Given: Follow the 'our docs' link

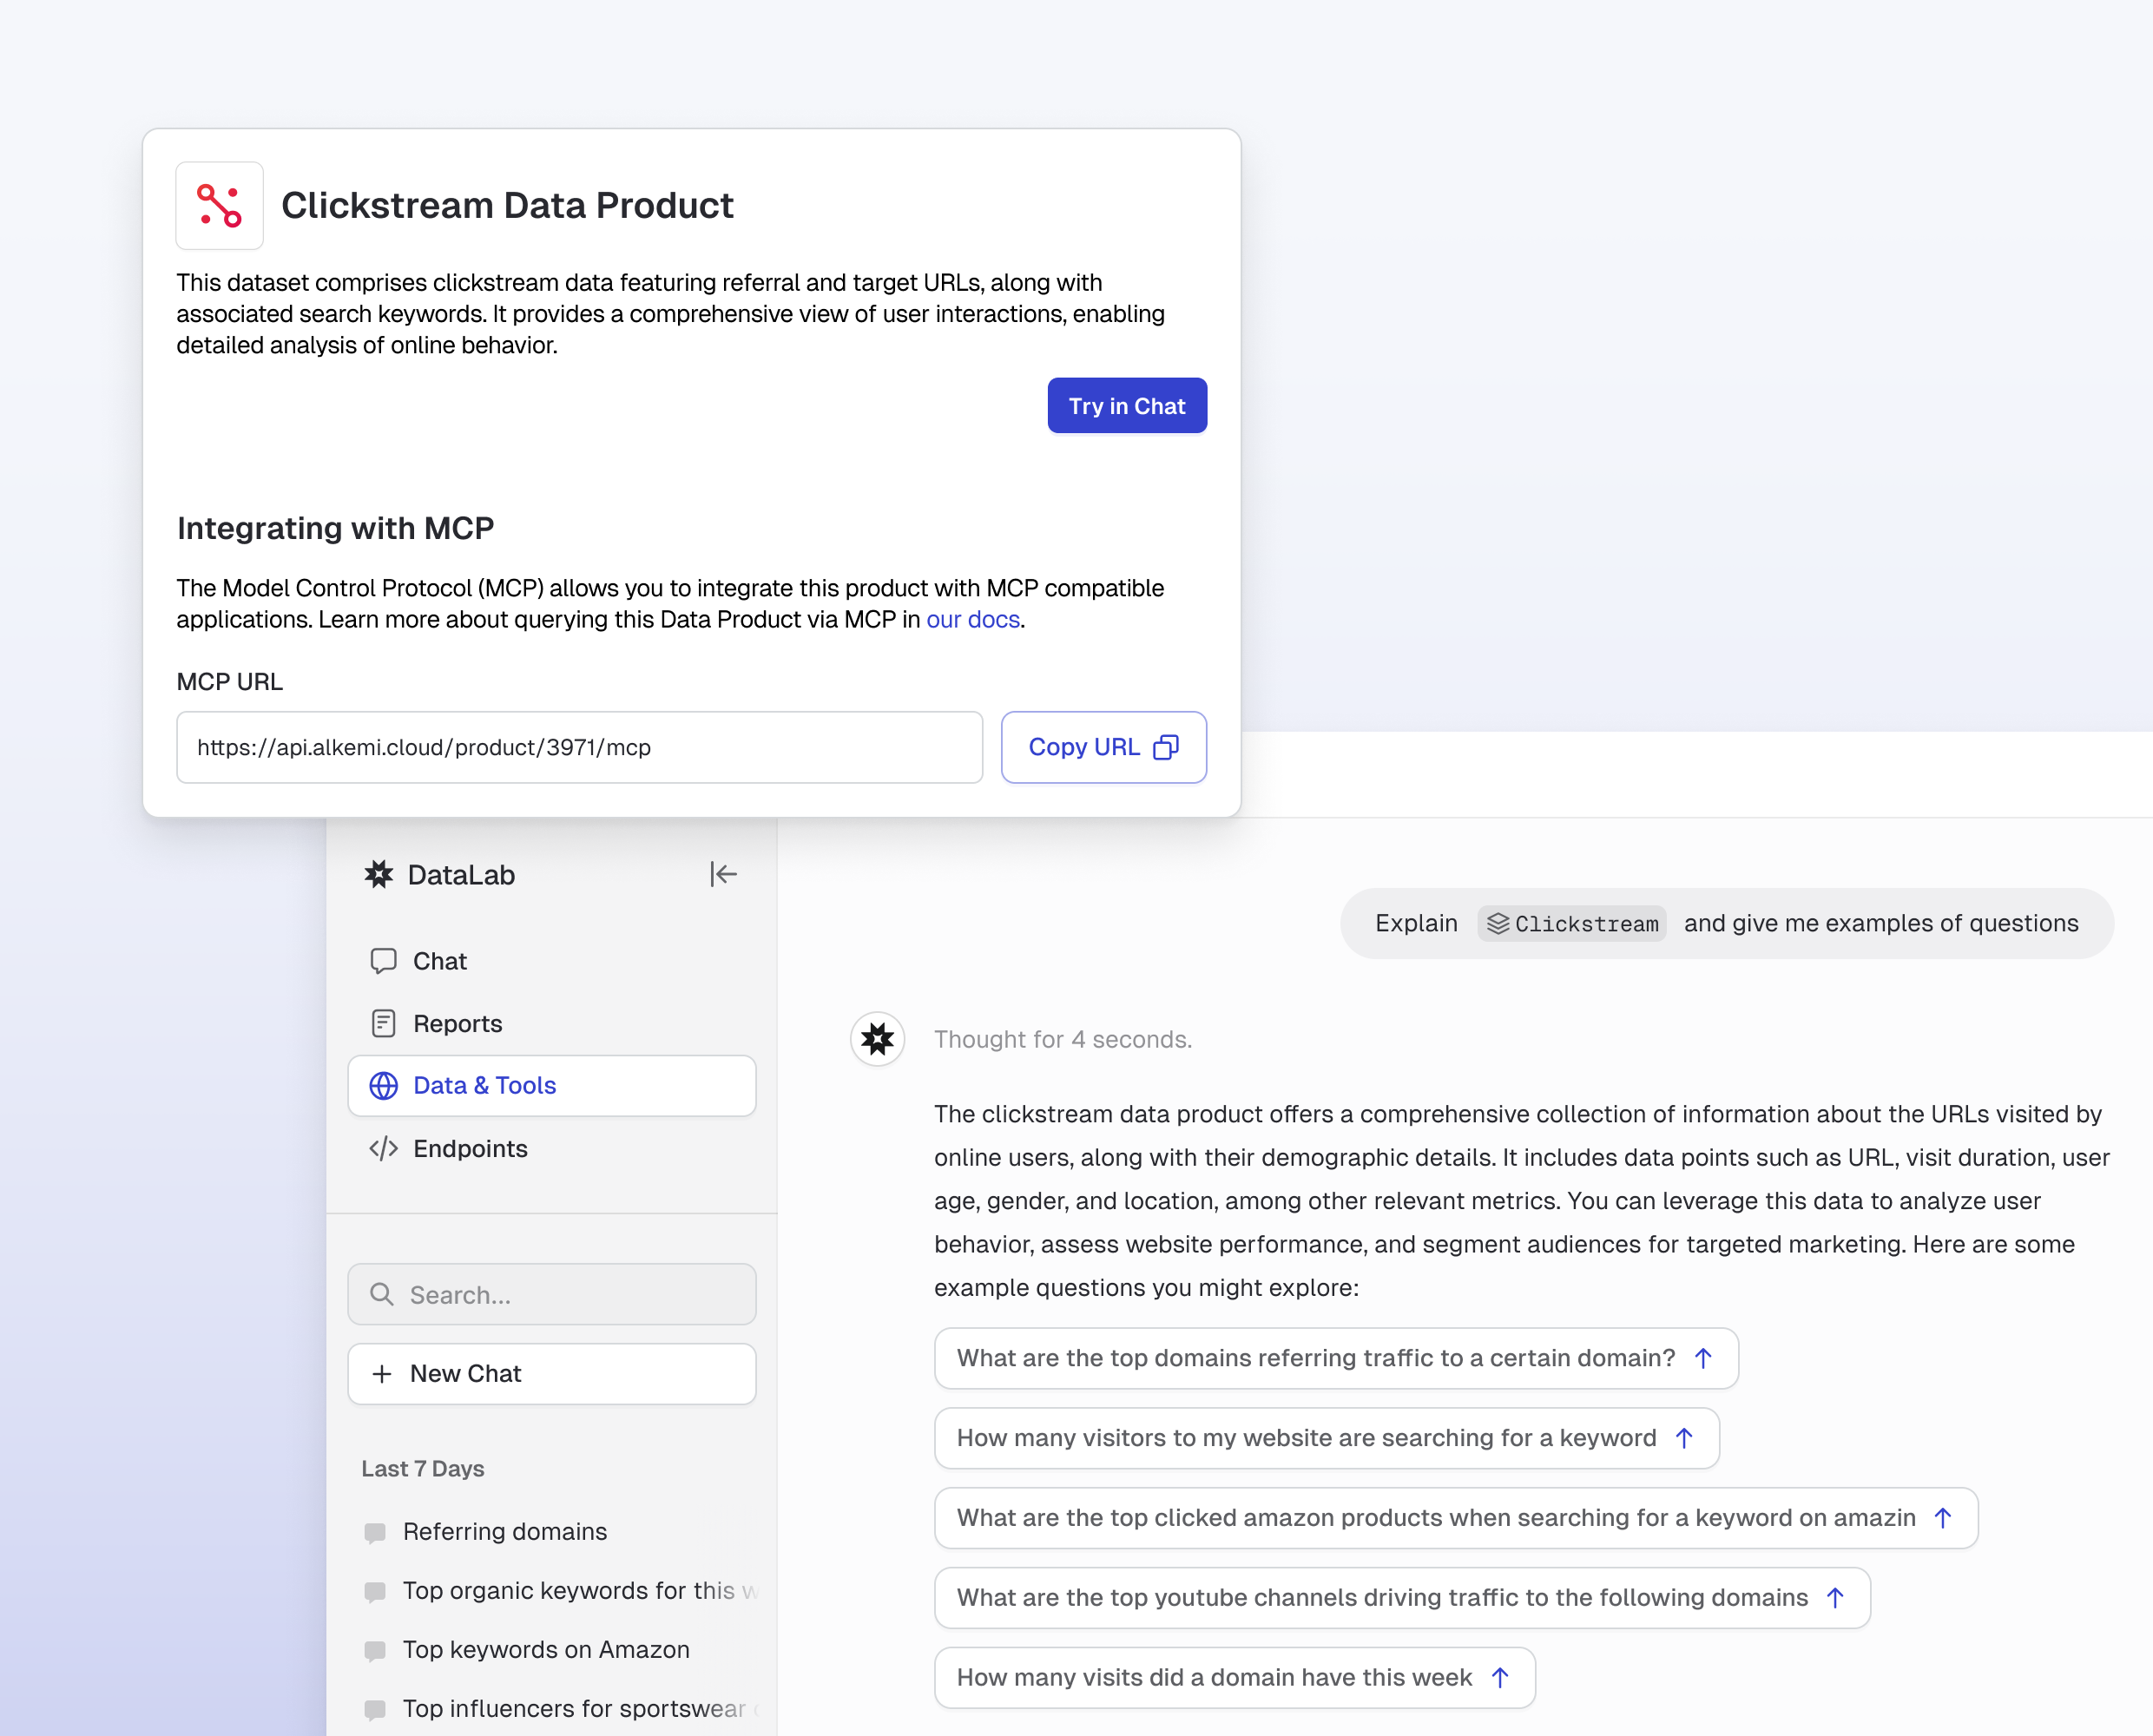Looking at the screenshot, I should point(972,619).
